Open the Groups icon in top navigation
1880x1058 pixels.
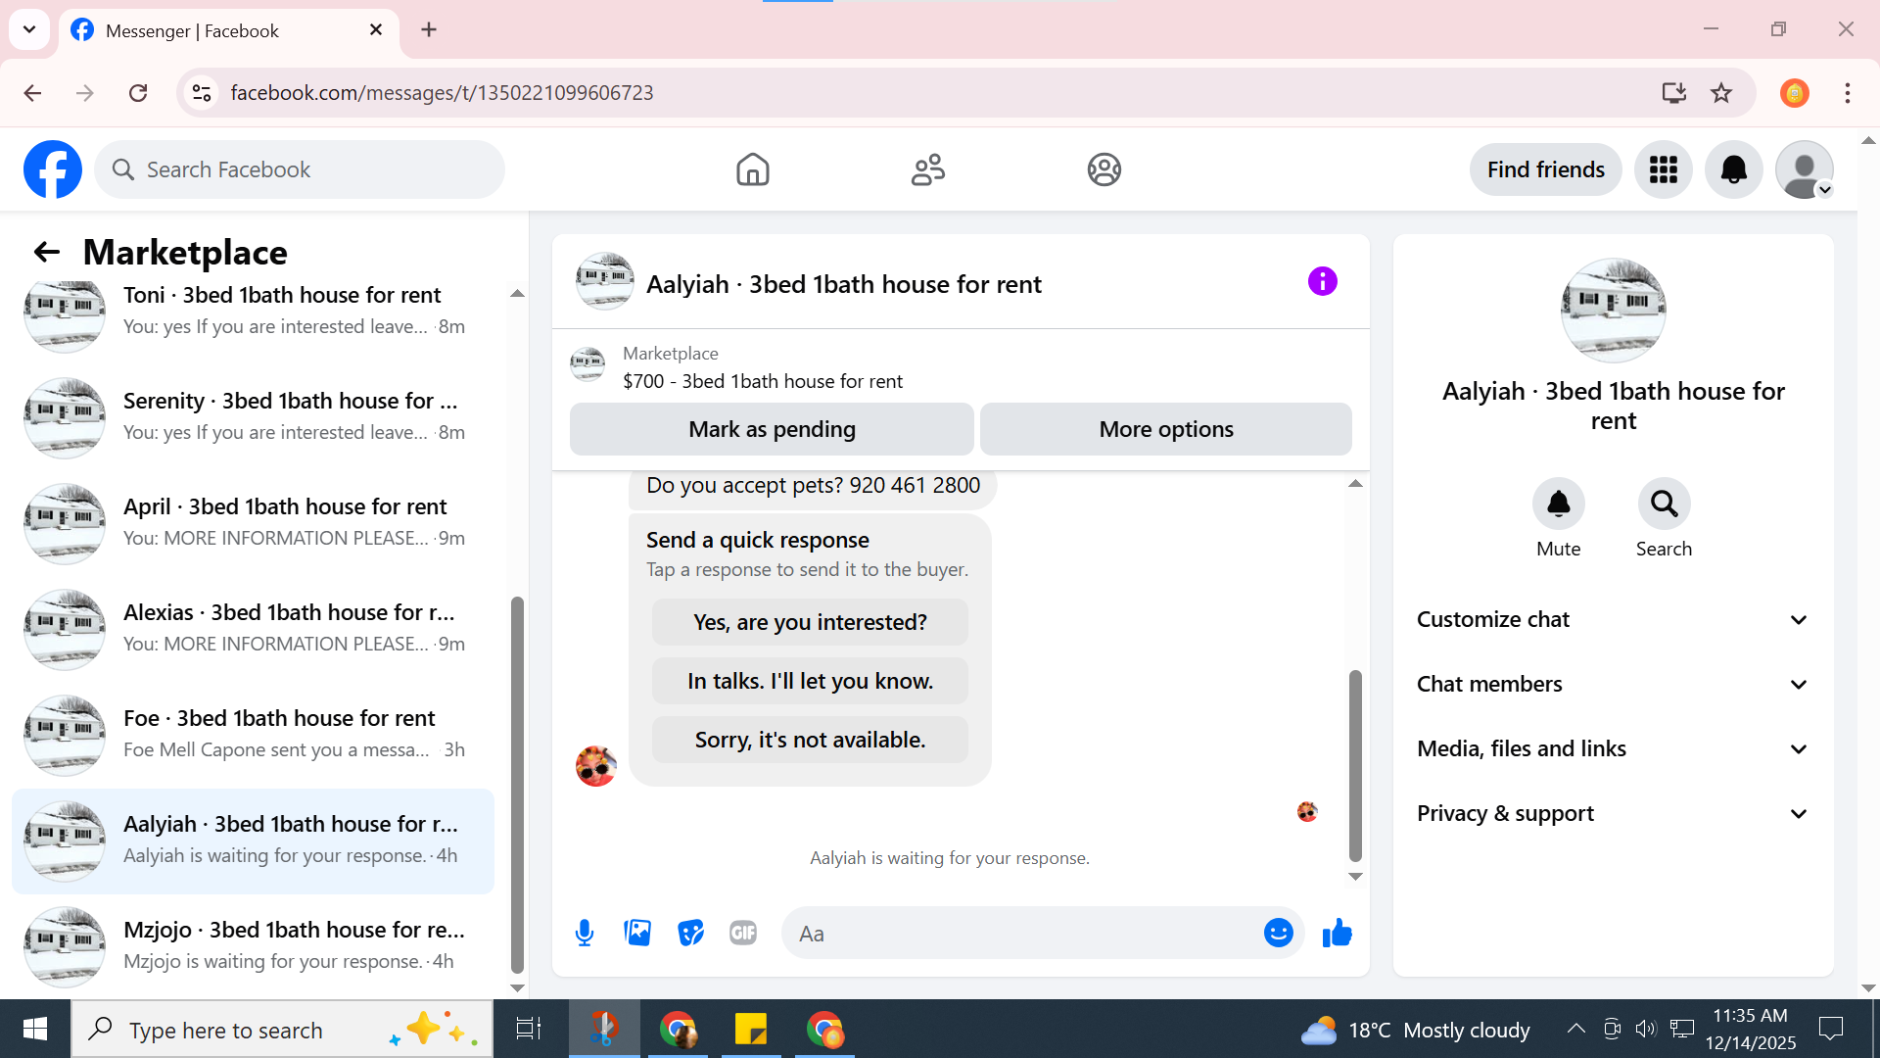[x=1104, y=169]
